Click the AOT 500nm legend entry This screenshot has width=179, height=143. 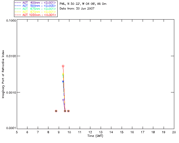pos(36,6)
